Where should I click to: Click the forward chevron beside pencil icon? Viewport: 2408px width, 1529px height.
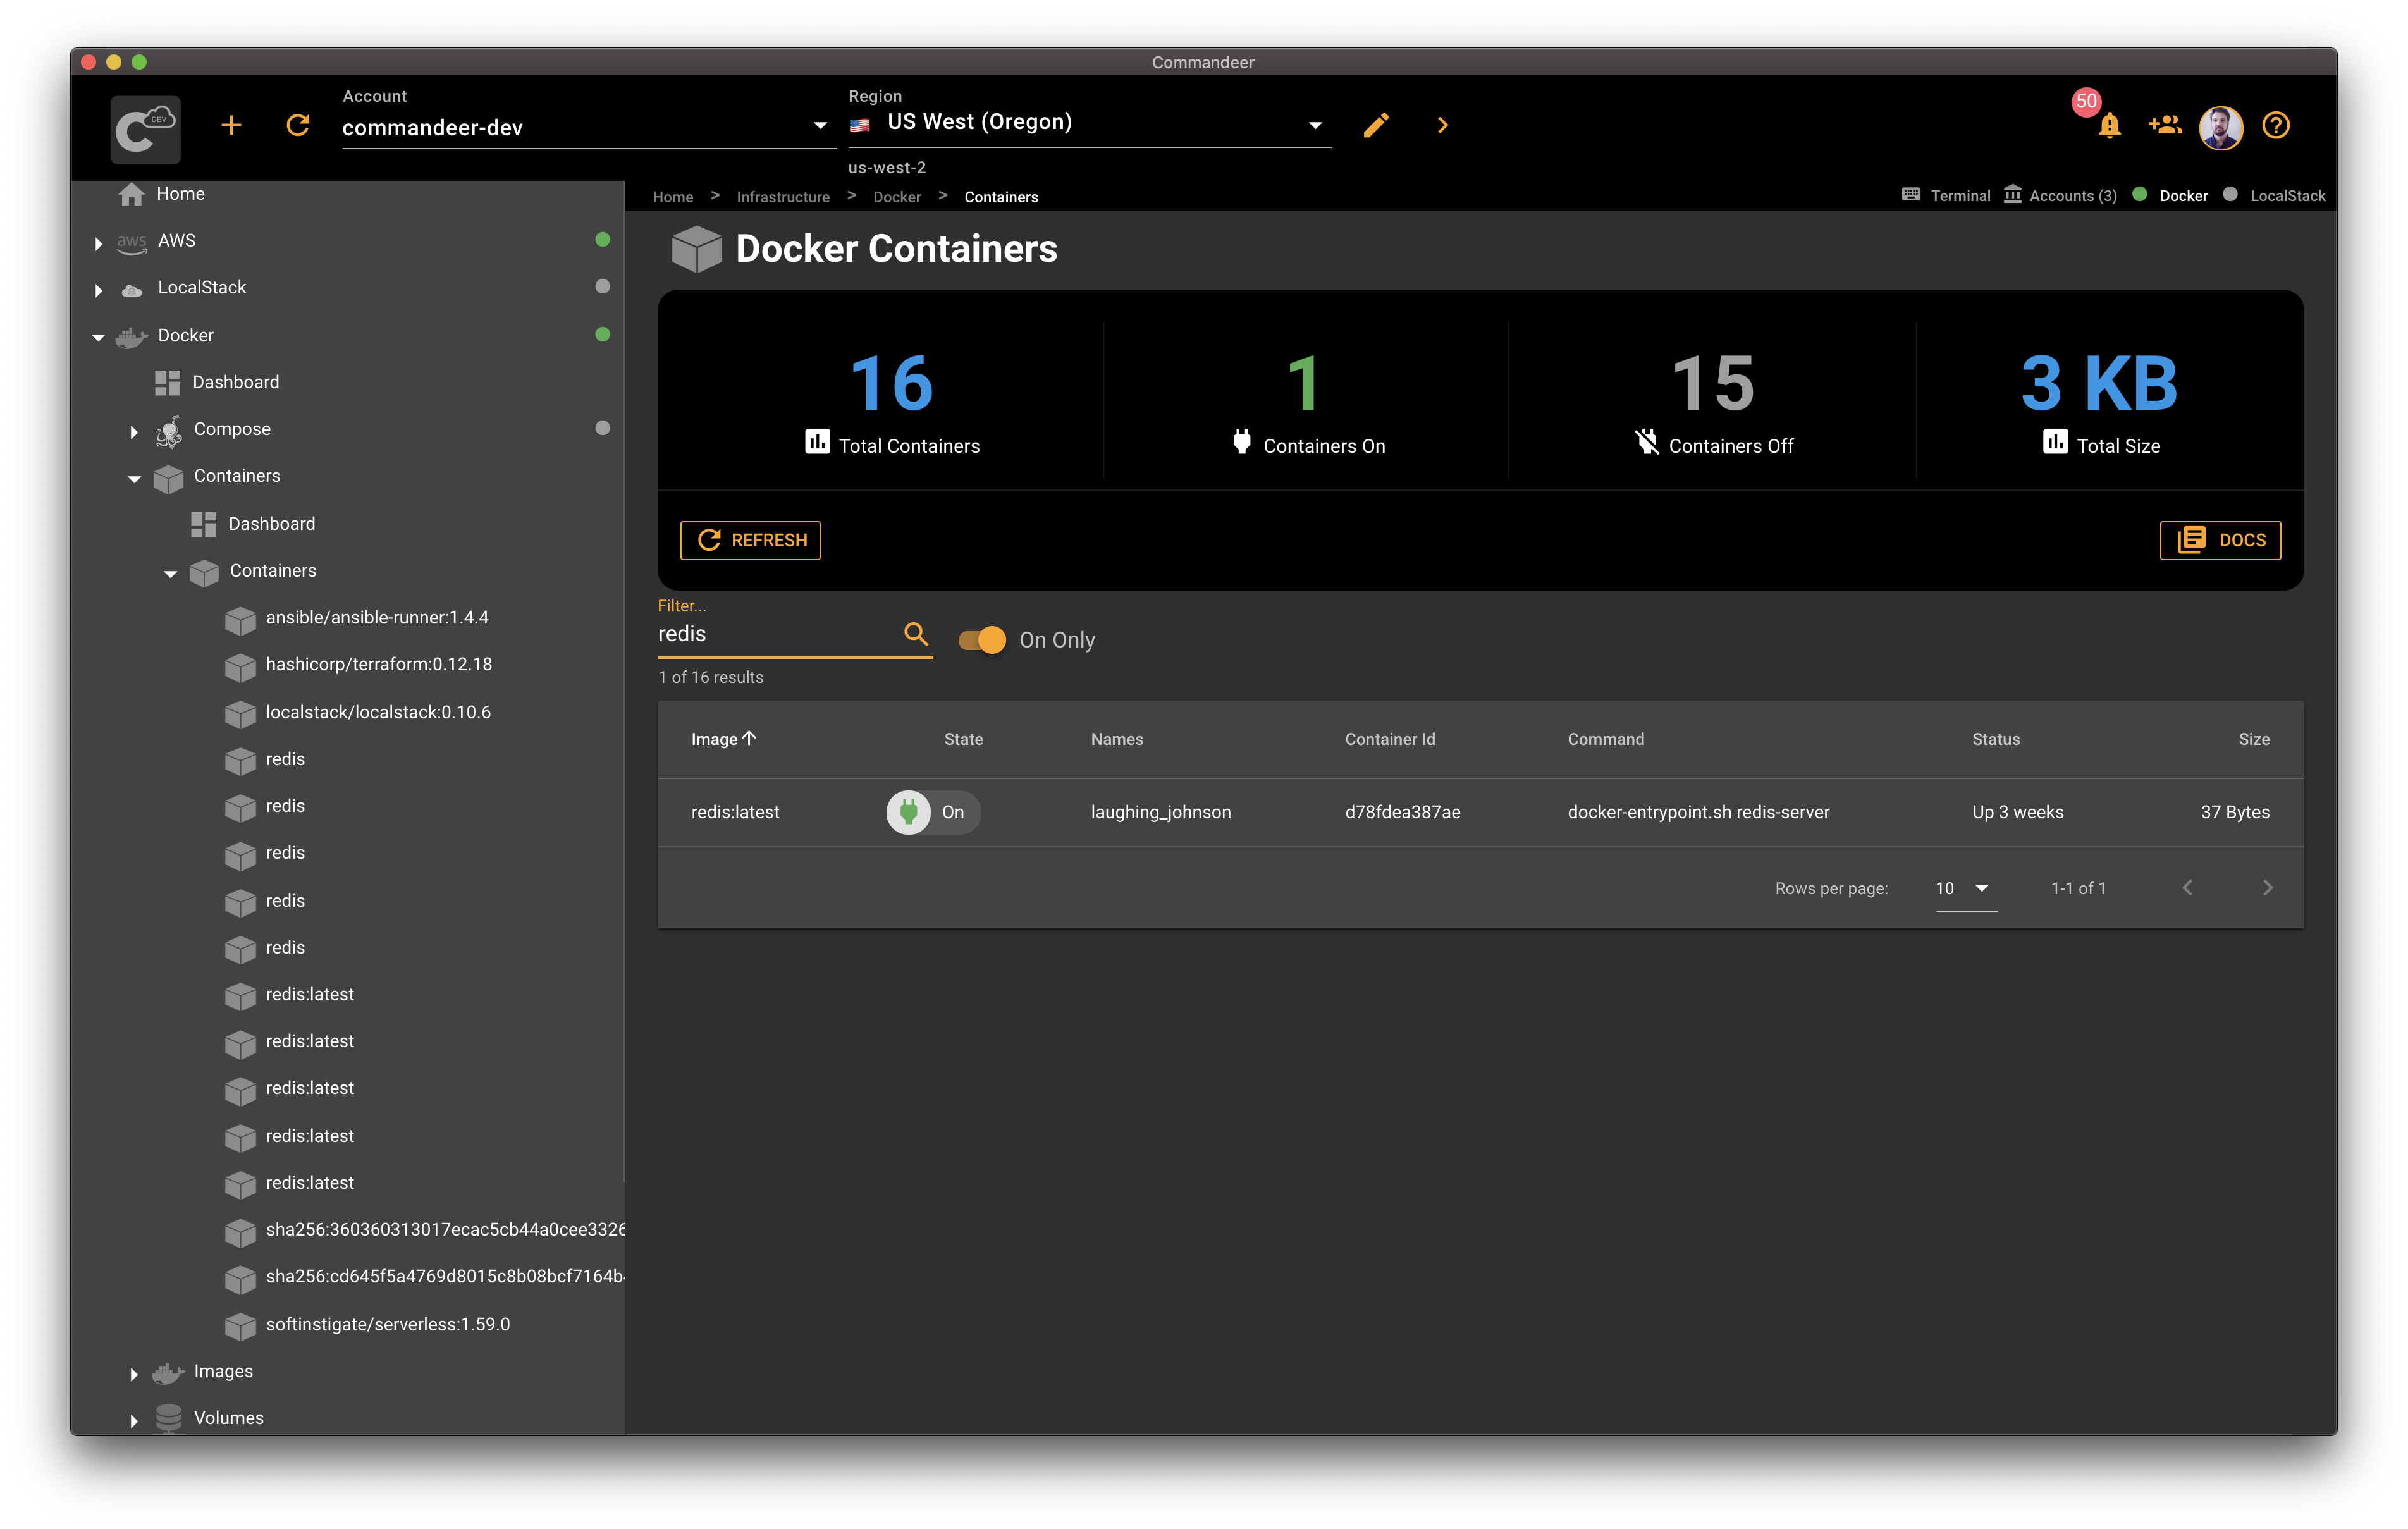1442,126
